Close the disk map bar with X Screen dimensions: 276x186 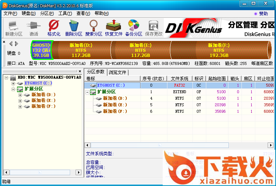tap(4, 42)
